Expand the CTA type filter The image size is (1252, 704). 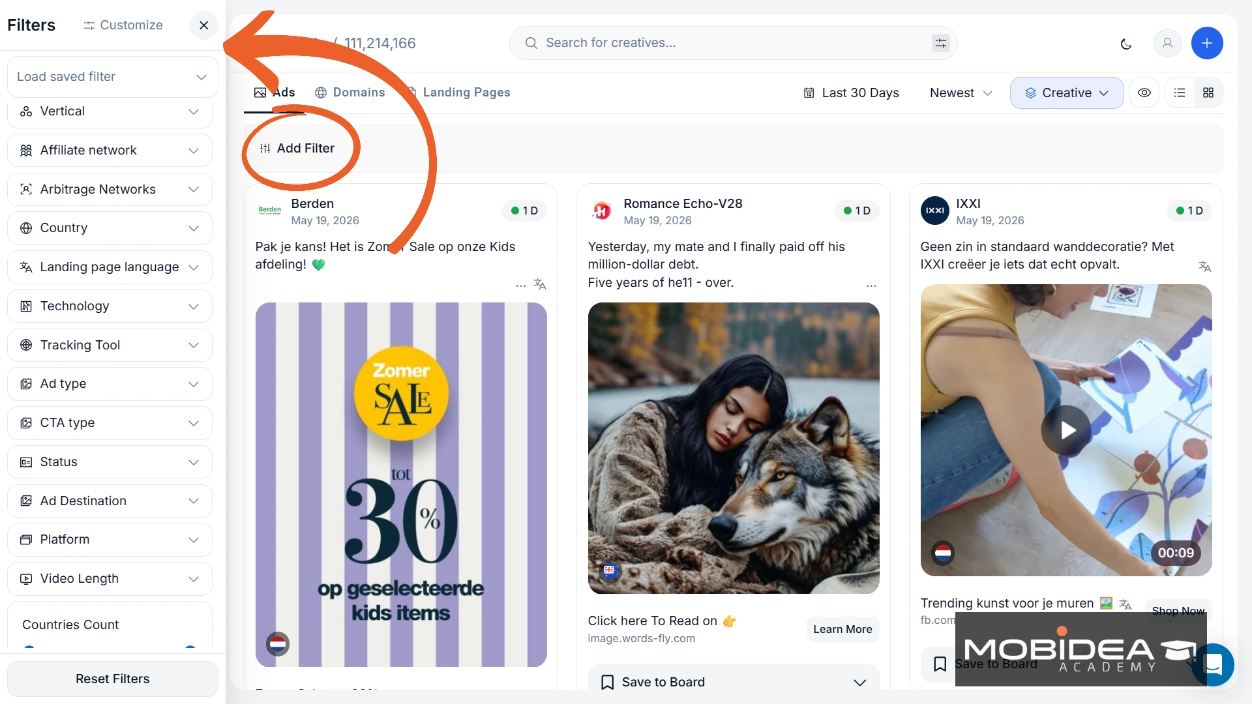pos(110,423)
